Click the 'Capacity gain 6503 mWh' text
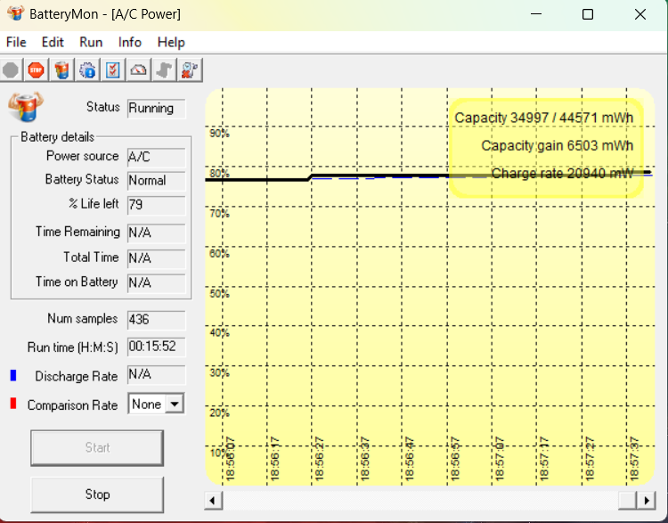Screen dimensions: 668x523 click(x=558, y=146)
